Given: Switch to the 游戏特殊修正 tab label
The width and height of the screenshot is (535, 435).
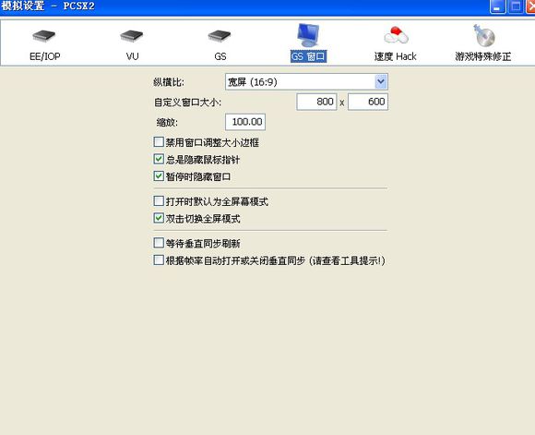Looking at the screenshot, I should click(483, 56).
